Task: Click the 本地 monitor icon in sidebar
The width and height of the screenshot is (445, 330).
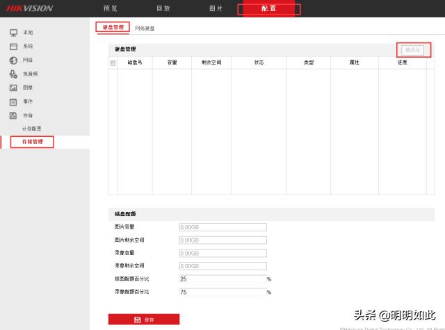Action: point(13,33)
